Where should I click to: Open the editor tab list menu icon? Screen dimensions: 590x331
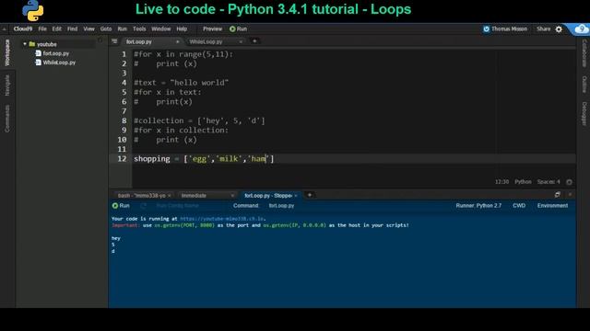pos(114,41)
